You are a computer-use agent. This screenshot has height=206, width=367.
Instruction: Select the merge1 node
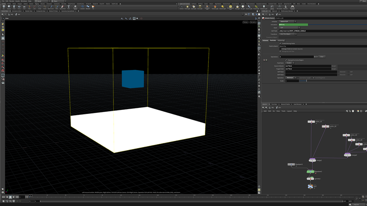(x=312, y=160)
